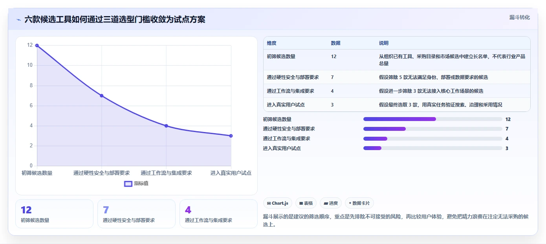
Task: Click the footer note starting 漏斗展示的是建议的筛选顺序
Action: tap(396, 221)
